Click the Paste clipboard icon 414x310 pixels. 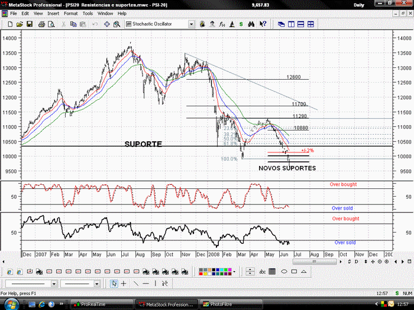83,24
